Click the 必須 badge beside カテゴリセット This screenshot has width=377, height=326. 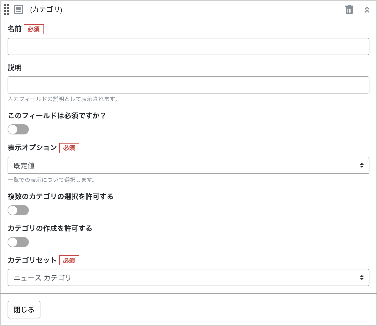[x=69, y=260]
